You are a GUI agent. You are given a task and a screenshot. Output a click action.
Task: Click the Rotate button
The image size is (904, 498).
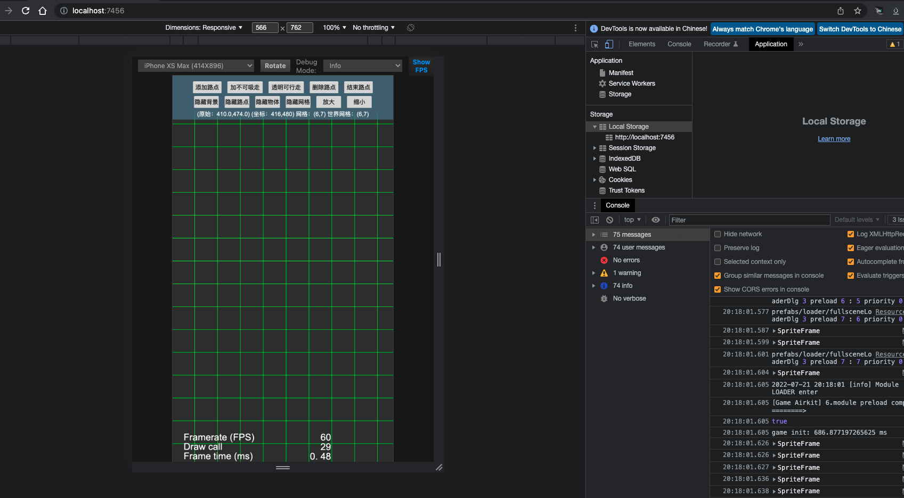click(x=275, y=66)
